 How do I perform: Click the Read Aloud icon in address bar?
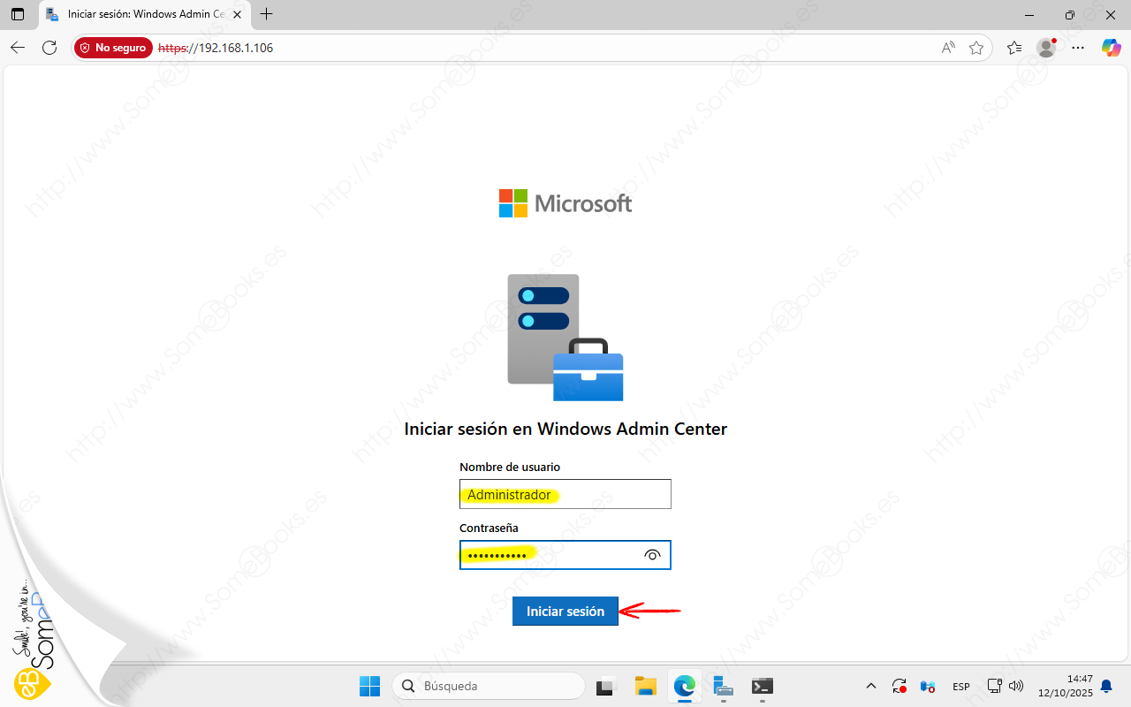tap(948, 48)
